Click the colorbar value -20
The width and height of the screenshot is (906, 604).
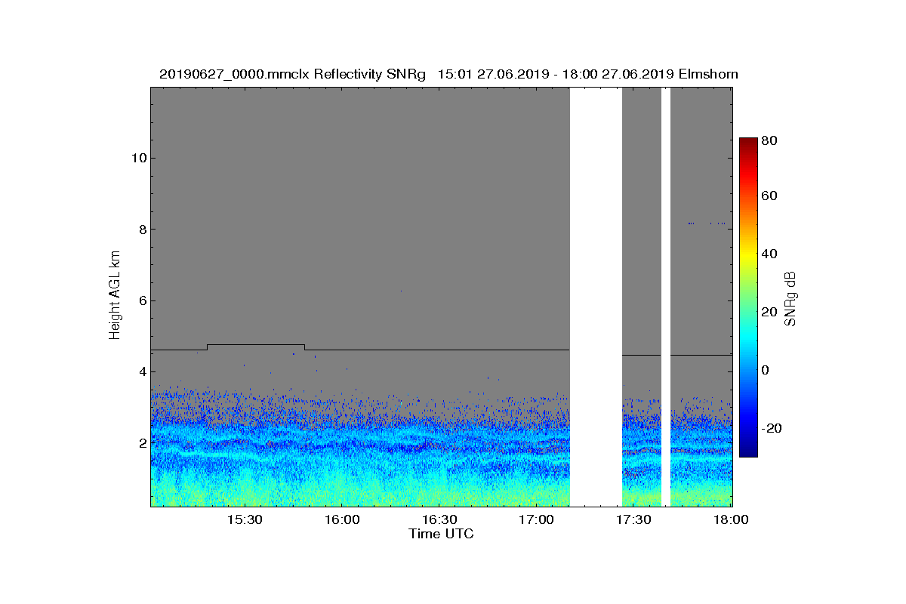pyautogui.click(x=772, y=428)
